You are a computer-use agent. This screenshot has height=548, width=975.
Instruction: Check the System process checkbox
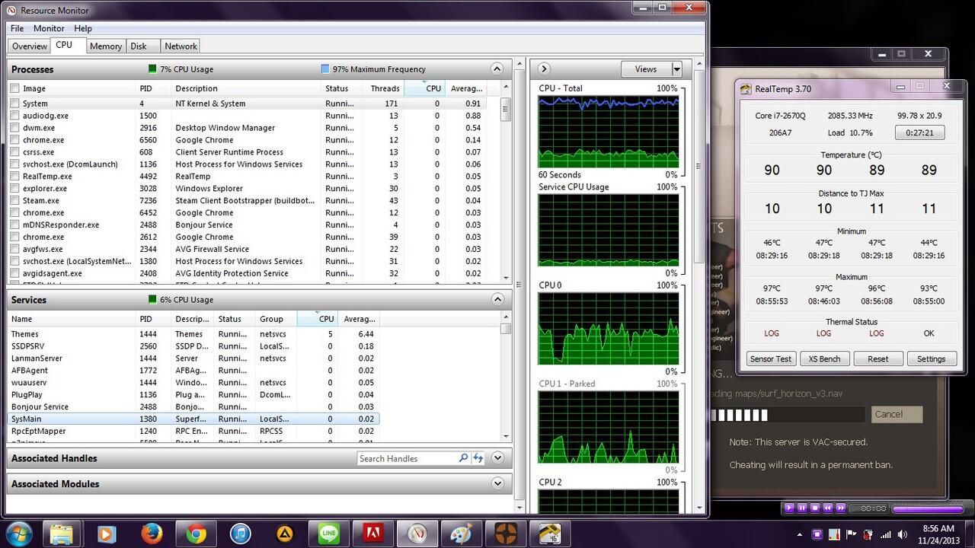click(x=14, y=104)
